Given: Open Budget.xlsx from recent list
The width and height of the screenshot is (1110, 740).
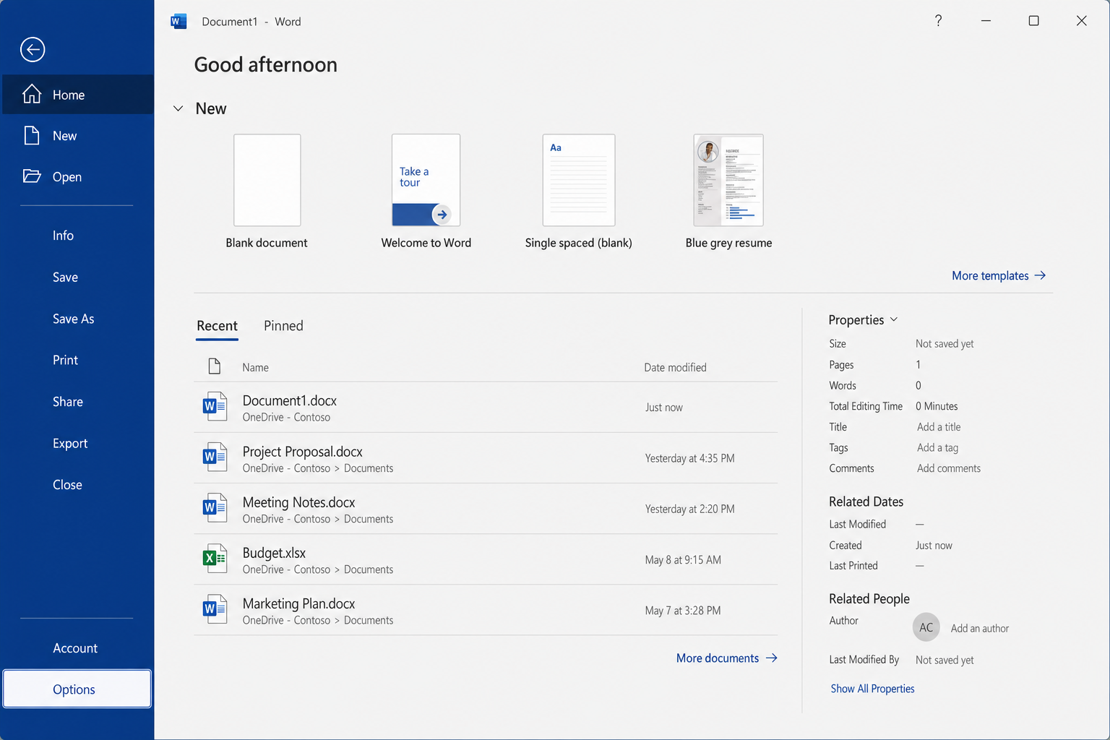Looking at the screenshot, I should 486,559.
